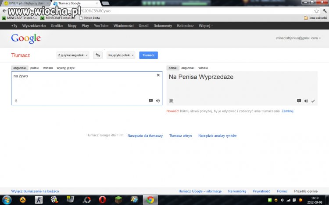Select source language włoski
The height and width of the screenshot is (205, 329).
pyautogui.click(x=48, y=68)
